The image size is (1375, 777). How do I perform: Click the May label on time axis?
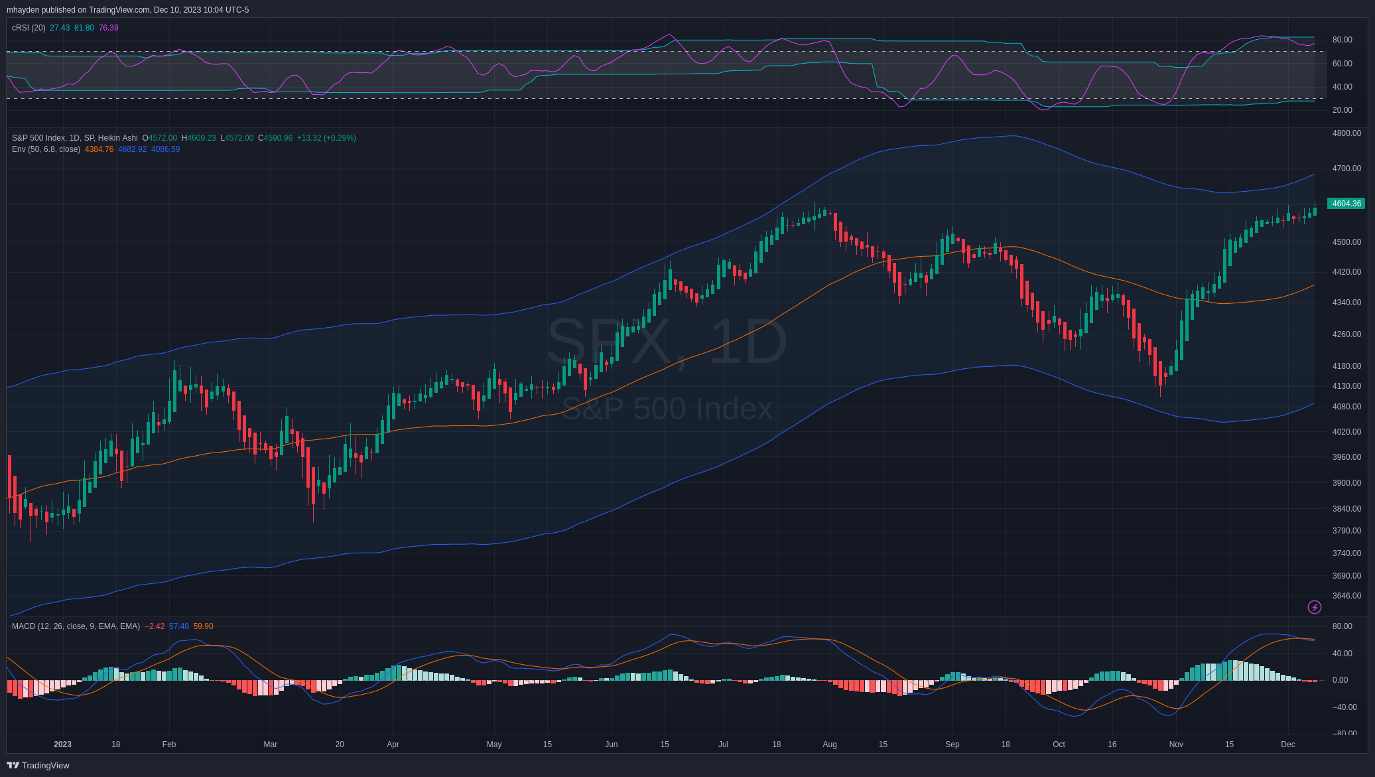[x=494, y=744]
